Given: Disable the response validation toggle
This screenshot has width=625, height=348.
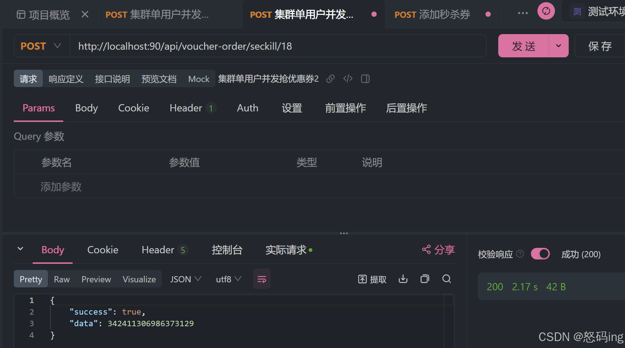Looking at the screenshot, I should (x=540, y=254).
